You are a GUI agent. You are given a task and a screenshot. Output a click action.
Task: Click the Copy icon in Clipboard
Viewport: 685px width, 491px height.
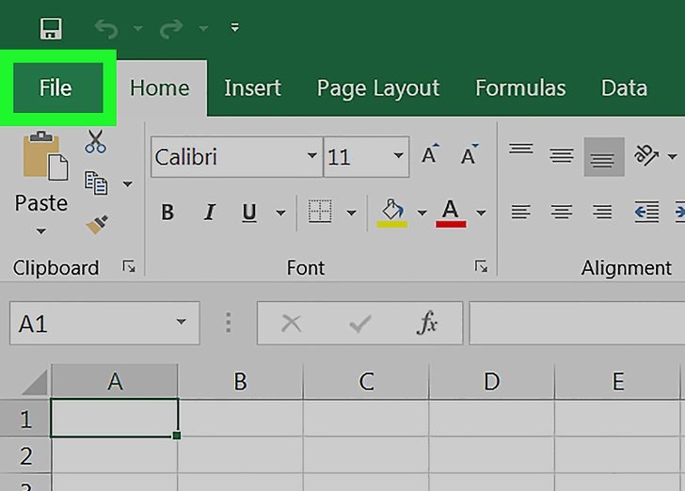(96, 182)
